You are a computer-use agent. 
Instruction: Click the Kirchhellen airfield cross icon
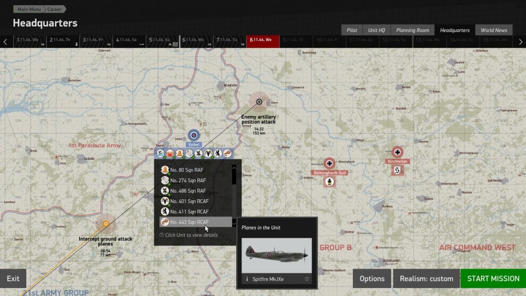pyautogui.click(x=397, y=152)
